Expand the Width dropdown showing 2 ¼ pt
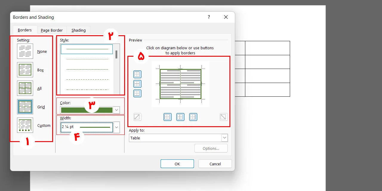 click(90, 127)
